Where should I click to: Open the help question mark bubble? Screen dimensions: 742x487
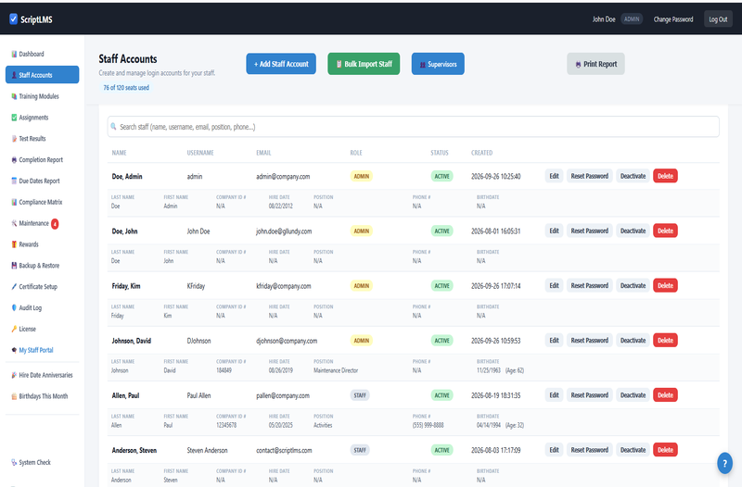tap(724, 463)
